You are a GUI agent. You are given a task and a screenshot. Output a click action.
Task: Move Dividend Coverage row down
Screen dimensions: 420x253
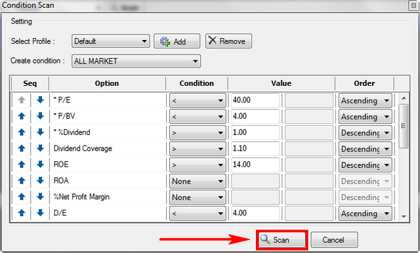click(40, 148)
